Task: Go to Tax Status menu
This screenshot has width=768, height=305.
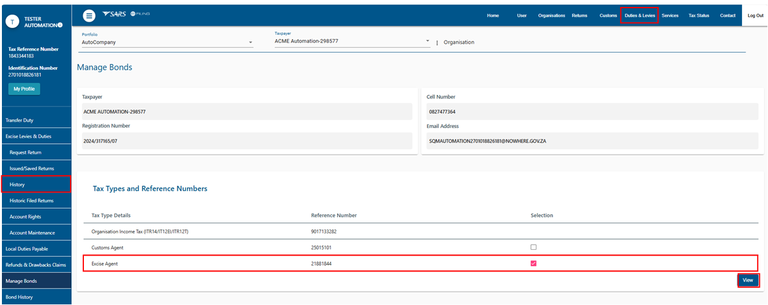Action: click(699, 15)
